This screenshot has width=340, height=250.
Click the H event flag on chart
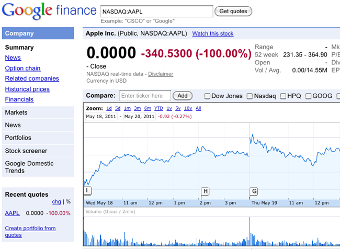(206, 191)
